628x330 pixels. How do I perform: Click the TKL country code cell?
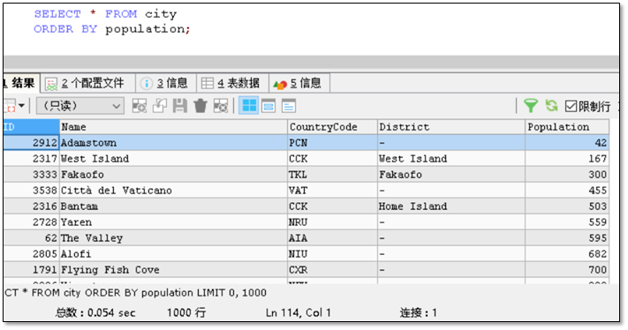pos(332,175)
